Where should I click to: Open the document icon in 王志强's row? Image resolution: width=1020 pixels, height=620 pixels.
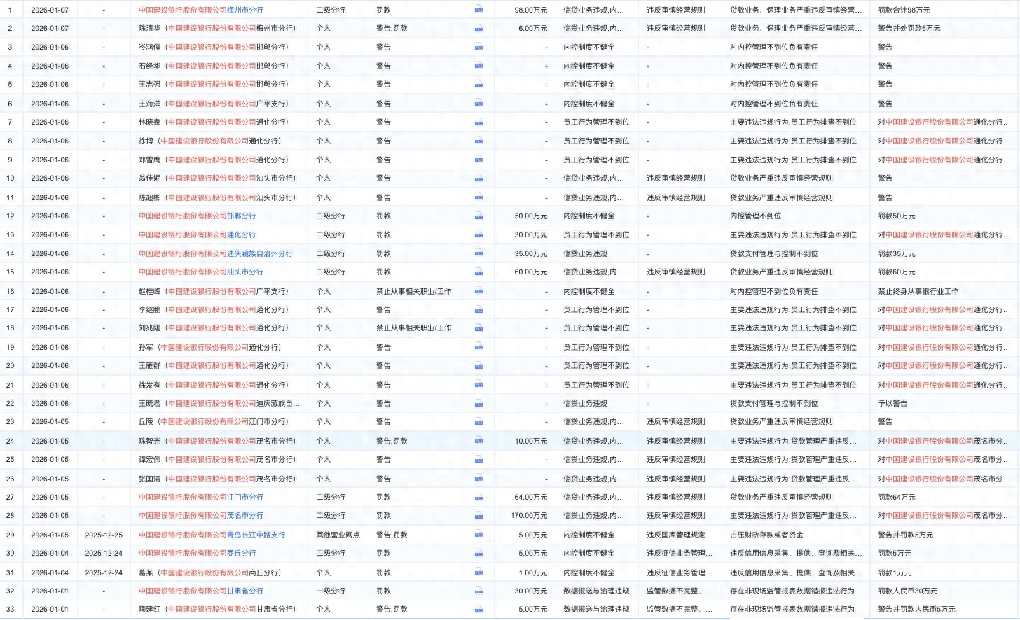[x=478, y=84]
